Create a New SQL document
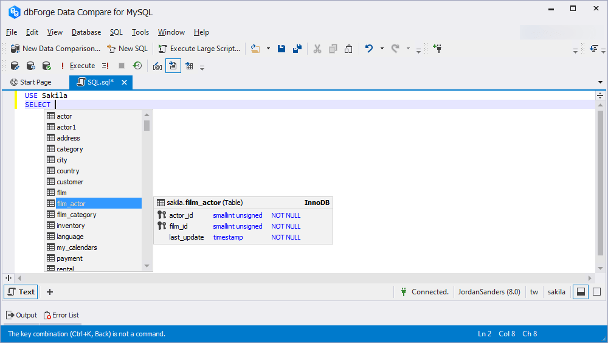The height and width of the screenshot is (343, 608). point(128,49)
